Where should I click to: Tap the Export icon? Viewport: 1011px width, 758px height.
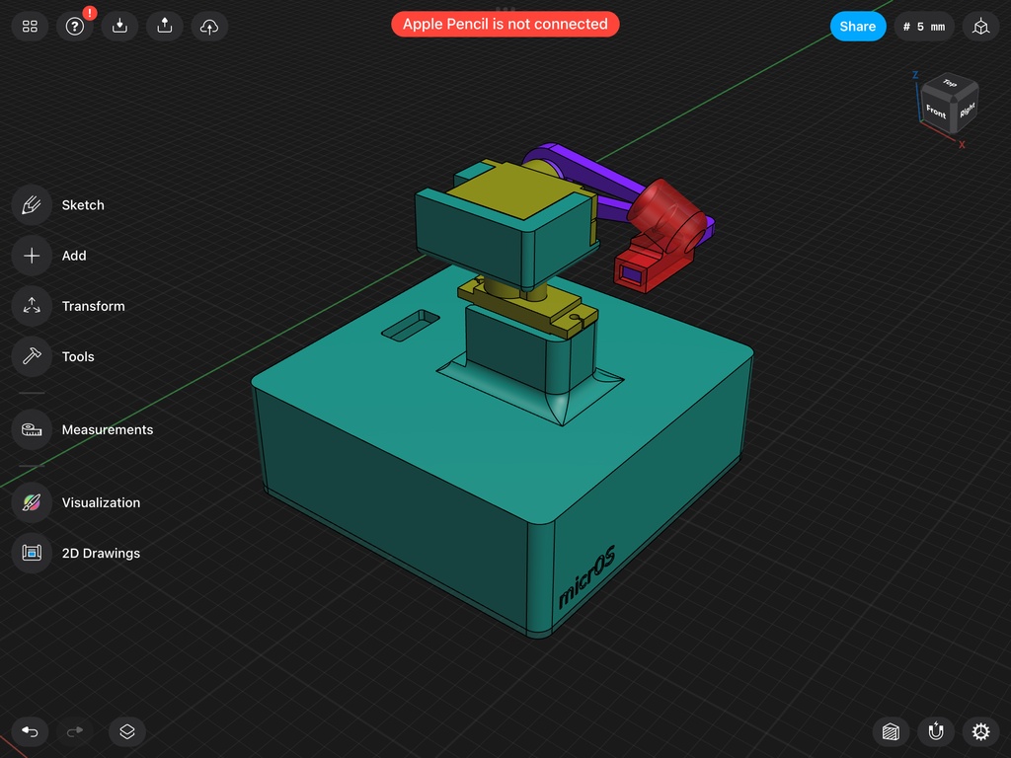164,27
